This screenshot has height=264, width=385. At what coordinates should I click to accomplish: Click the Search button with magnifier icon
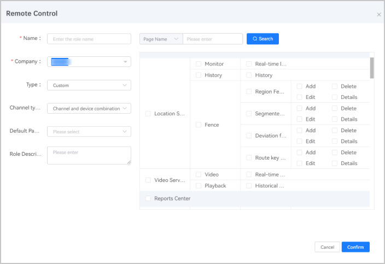[262, 39]
